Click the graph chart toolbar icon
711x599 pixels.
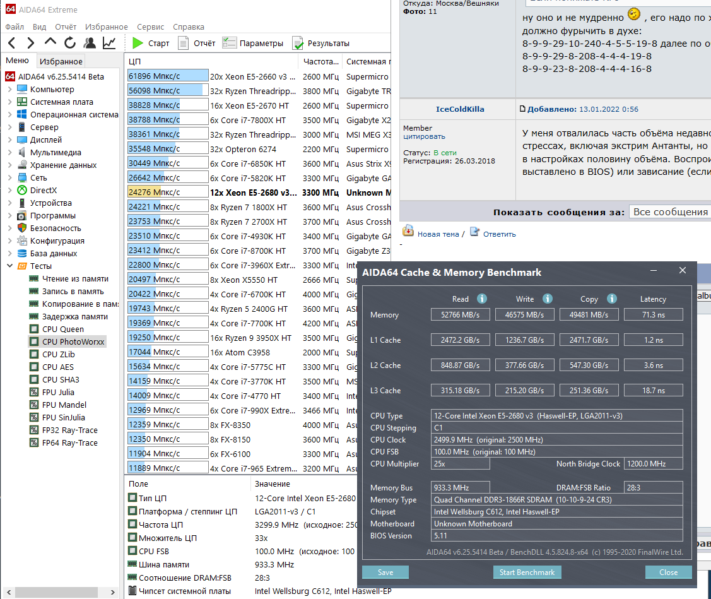click(109, 43)
